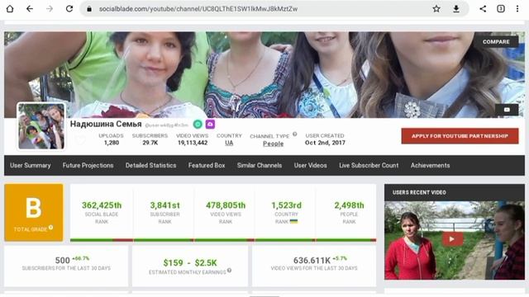Click the green circular badge beside channel name

[x=198, y=125]
